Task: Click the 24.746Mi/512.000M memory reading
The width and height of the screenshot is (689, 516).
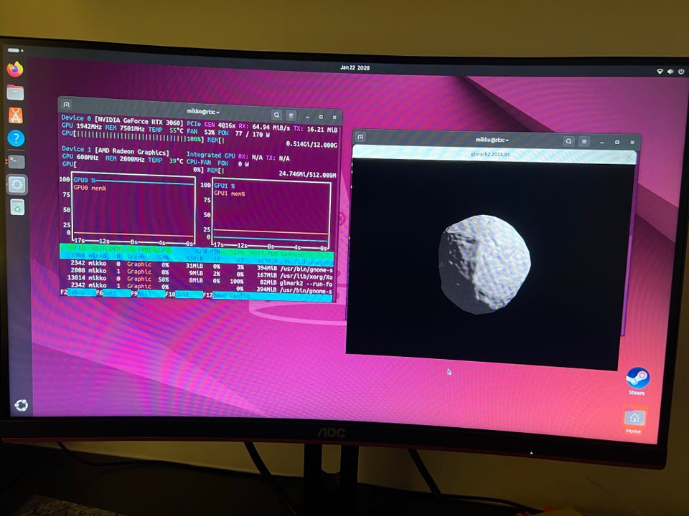Action: pyautogui.click(x=307, y=174)
